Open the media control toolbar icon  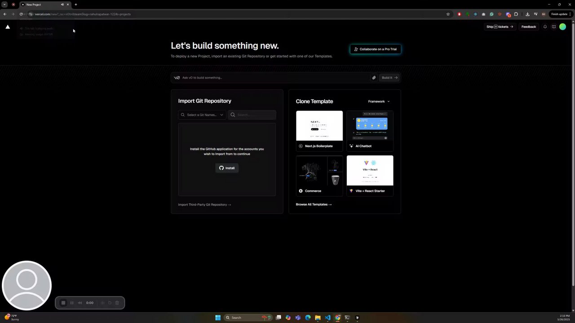pos(535,14)
